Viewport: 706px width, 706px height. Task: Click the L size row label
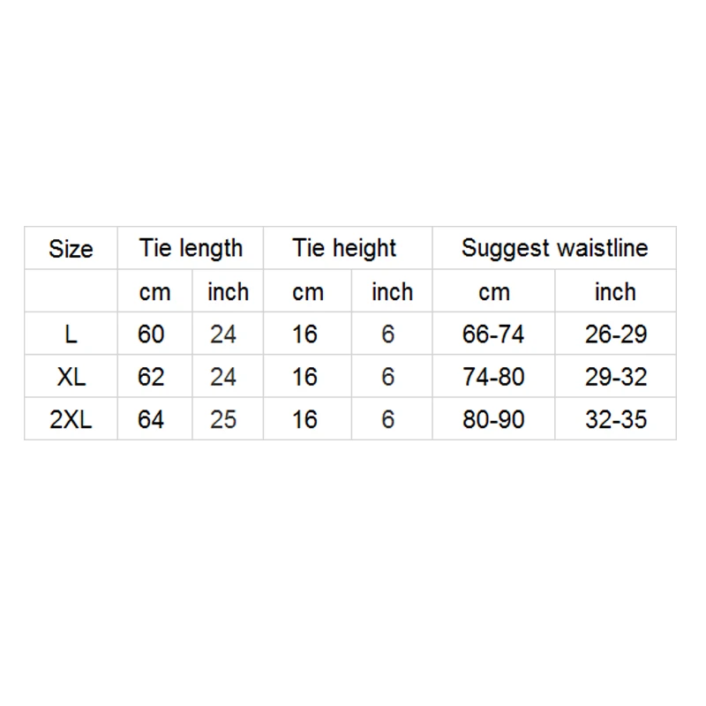coord(71,334)
